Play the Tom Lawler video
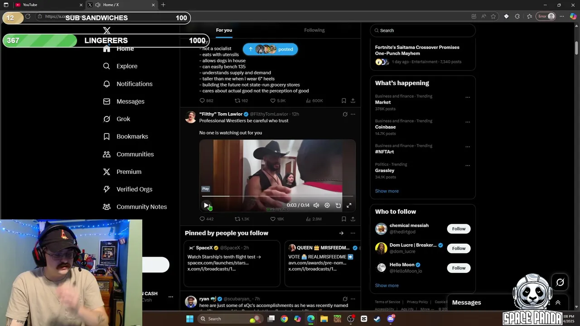Viewport: 580px width, 326px height. click(x=206, y=206)
